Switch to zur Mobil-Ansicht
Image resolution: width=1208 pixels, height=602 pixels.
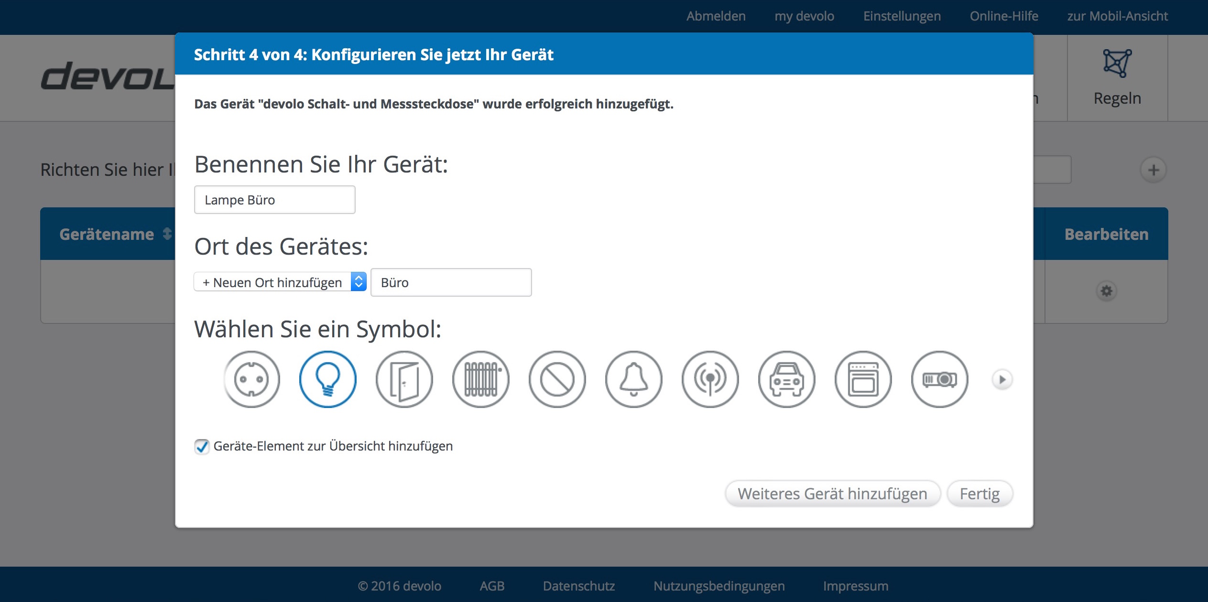pyautogui.click(x=1118, y=16)
